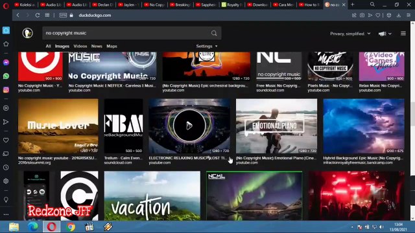Screen dimensions: 415x233
Task: Open Relax Music No Copyright link
Action: (x=381, y=85)
